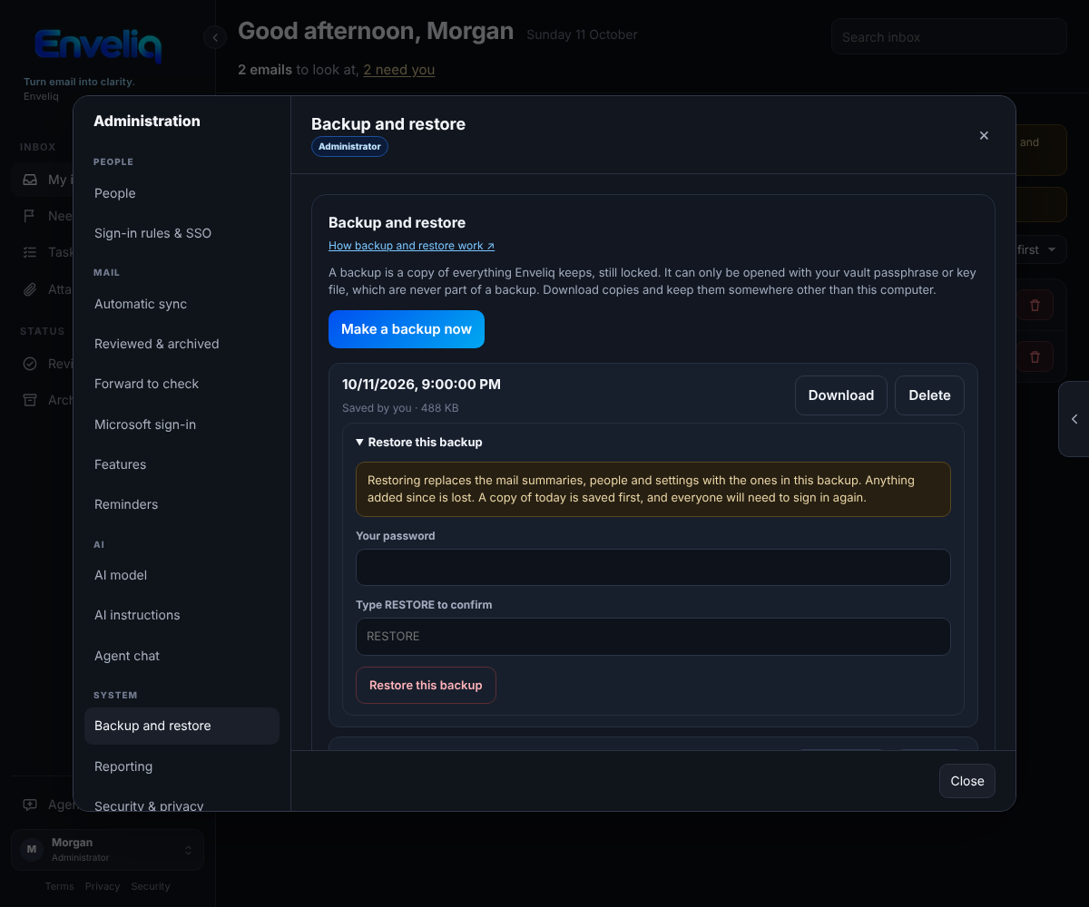Open the People admin section

point(181,193)
